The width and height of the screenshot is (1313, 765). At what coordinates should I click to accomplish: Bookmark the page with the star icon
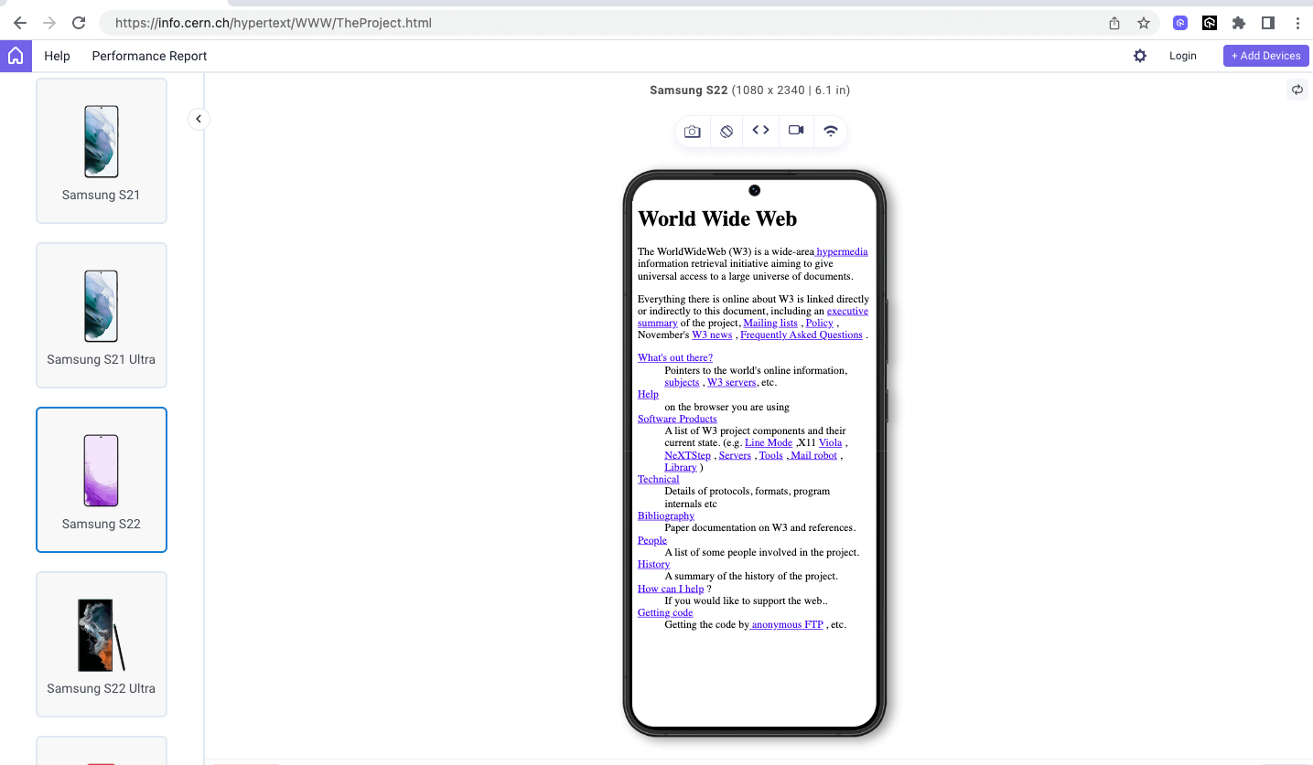coord(1144,23)
